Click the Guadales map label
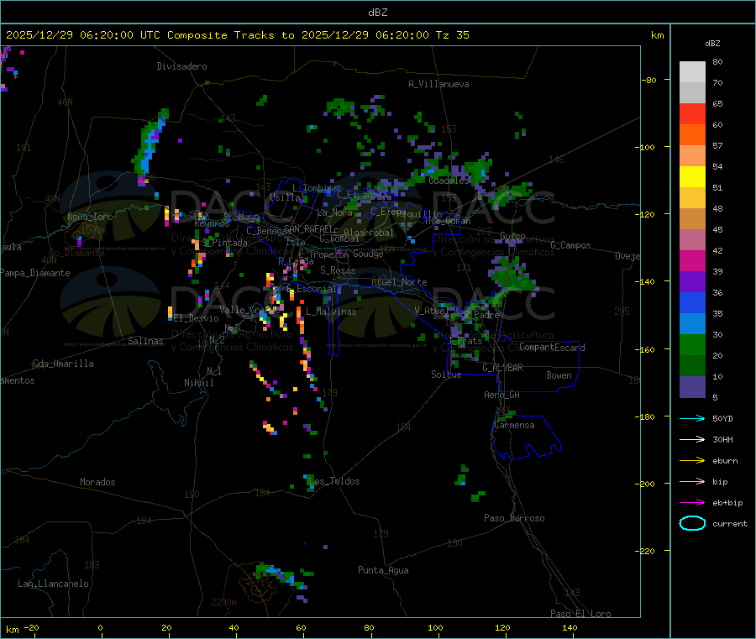 tap(449, 181)
